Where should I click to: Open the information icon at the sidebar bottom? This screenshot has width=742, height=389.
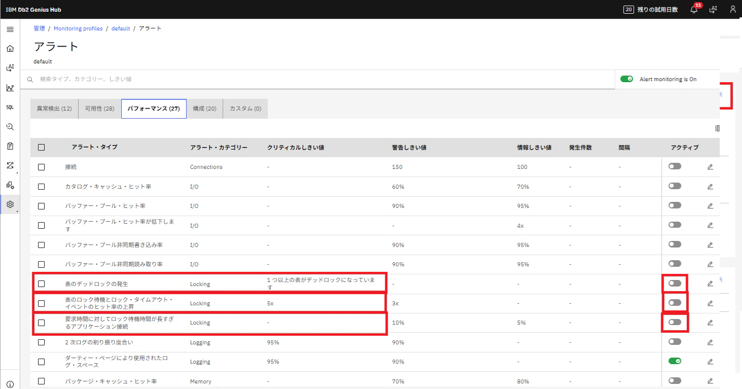10,384
